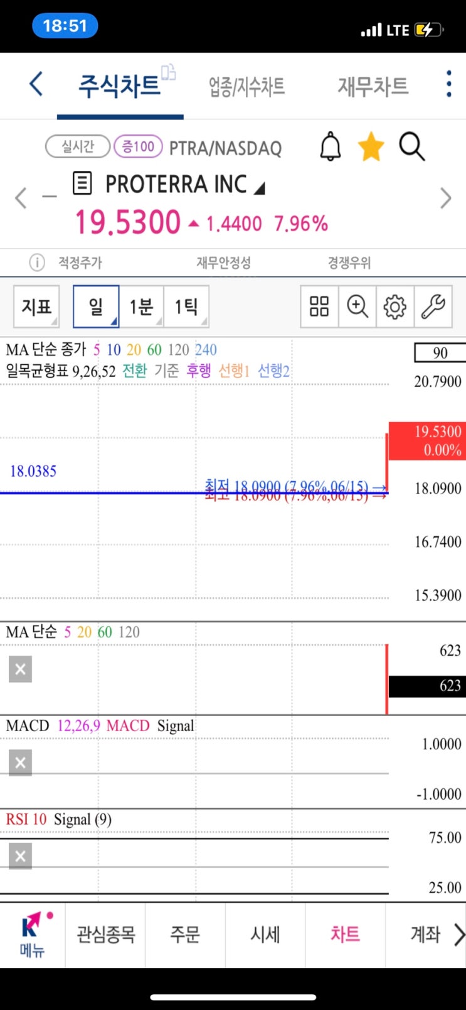Screen dimensions: 466x1010
Task: Tap the 19.5300 current price
Action: tap(128, 222)
